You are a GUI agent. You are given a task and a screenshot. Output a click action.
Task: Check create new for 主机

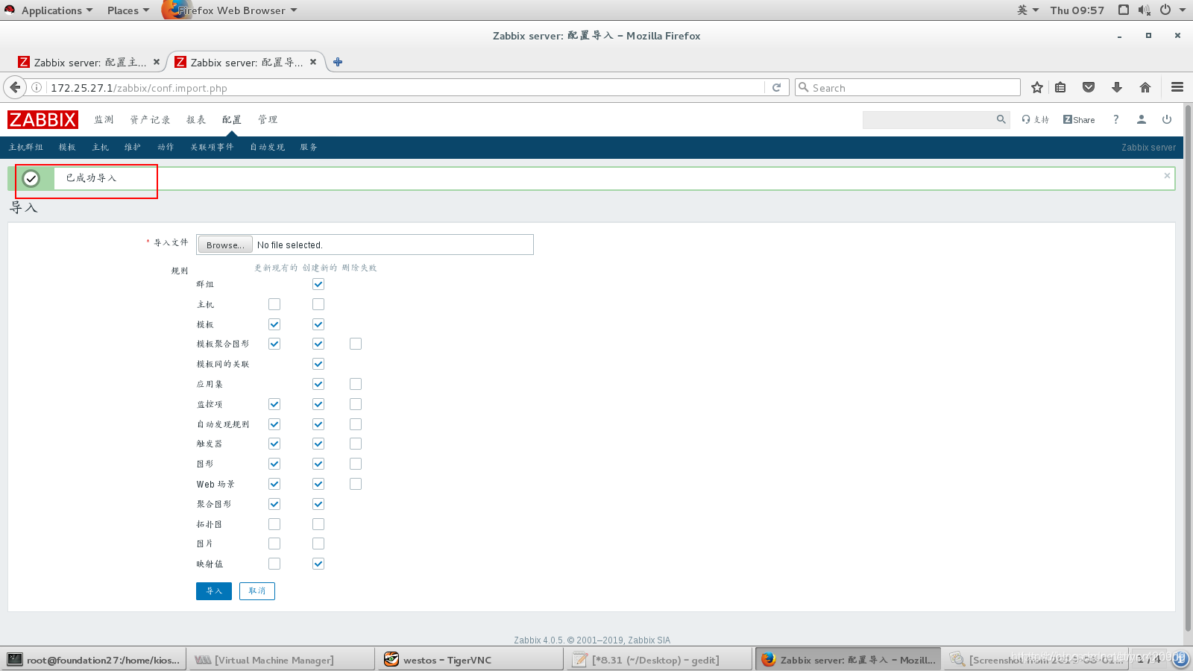(x=318, y=304)
